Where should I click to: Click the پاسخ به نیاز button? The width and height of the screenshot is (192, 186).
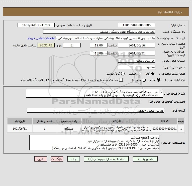click(x=145, y=159)
